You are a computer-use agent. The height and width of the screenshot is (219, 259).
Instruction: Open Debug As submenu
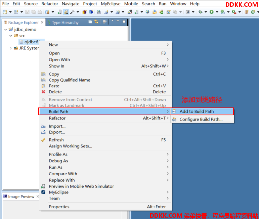pos(105,161)
